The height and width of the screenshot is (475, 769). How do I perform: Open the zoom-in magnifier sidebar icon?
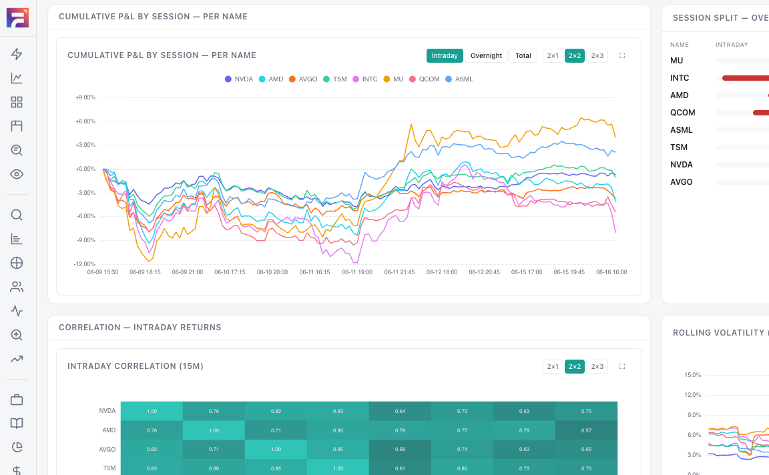[x=17, y=335]
